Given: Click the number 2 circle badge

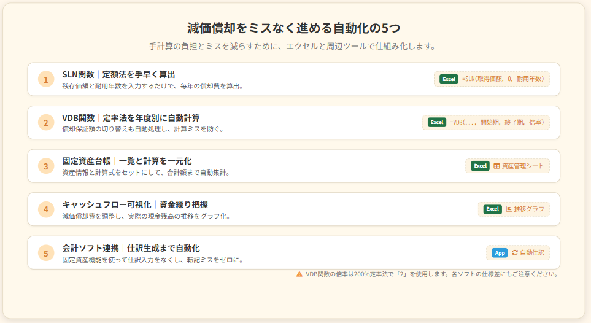Looking at the screenshot, I should click(x=46, y=123).
